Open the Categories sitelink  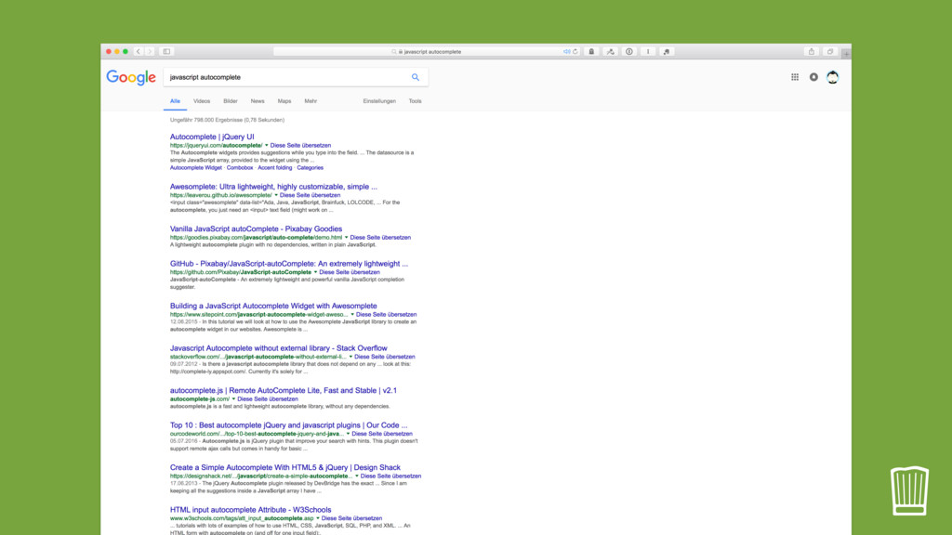point(310,168)
